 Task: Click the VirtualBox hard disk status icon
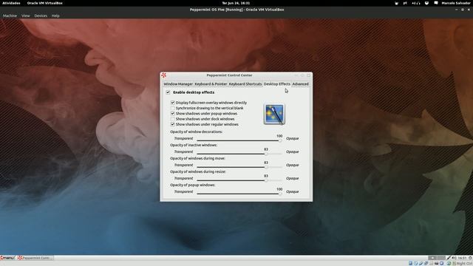click(410, 263)
